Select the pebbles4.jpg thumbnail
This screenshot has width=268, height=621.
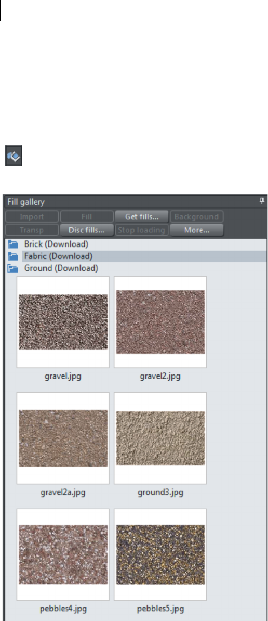(63, 554)
